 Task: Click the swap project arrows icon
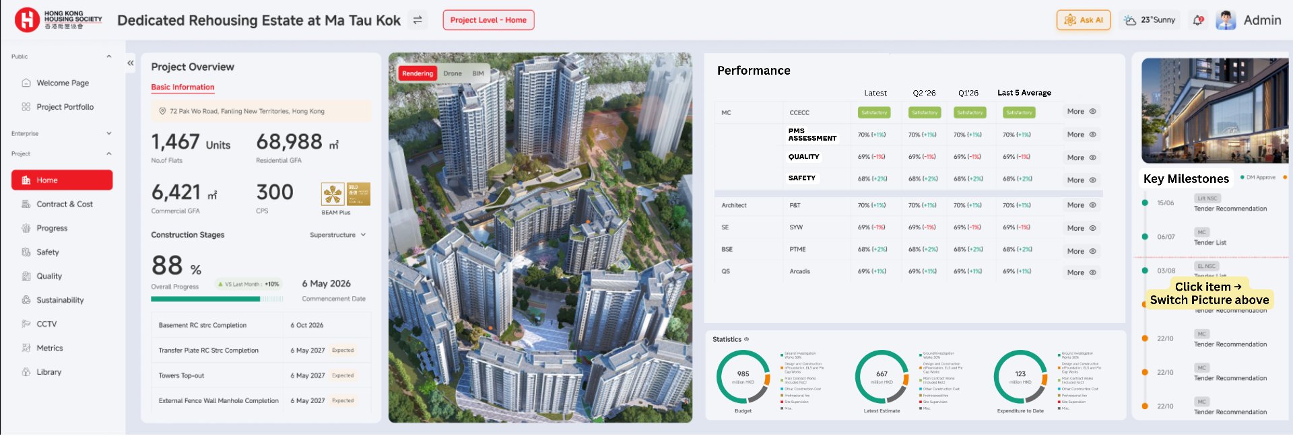click(x=418, y=20)
